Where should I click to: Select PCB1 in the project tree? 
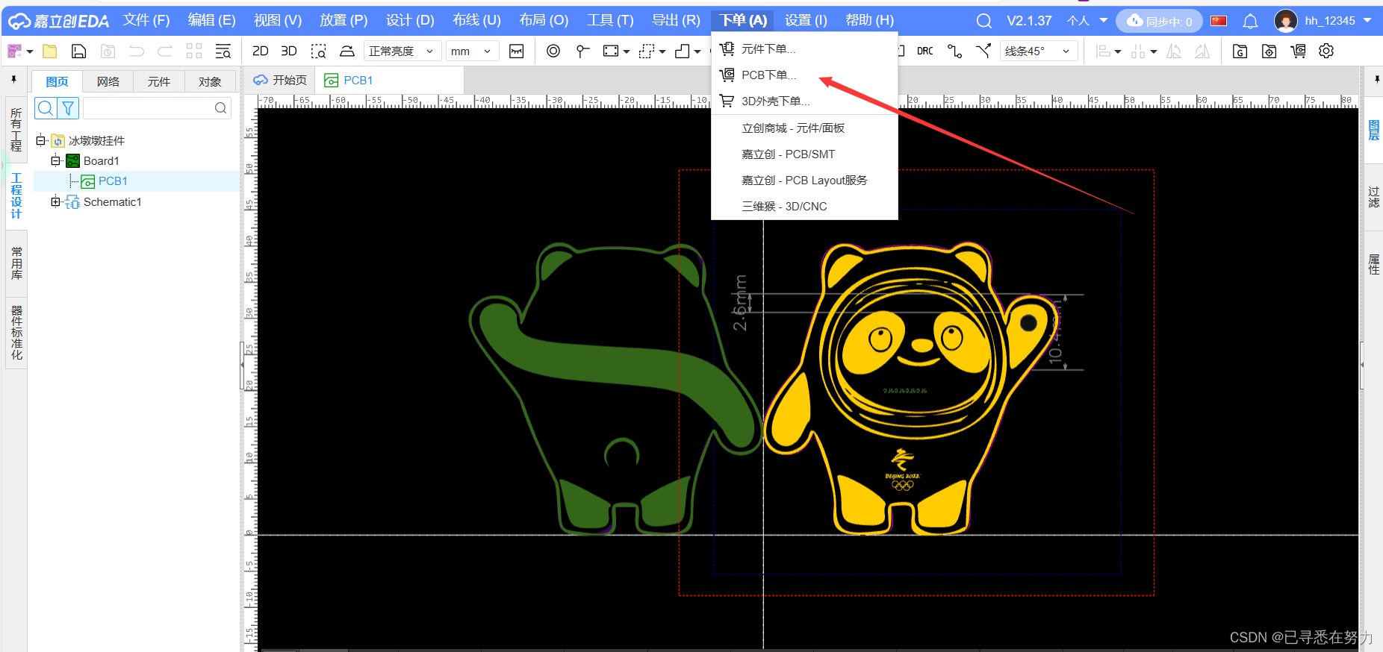click(x=113, y=181)
